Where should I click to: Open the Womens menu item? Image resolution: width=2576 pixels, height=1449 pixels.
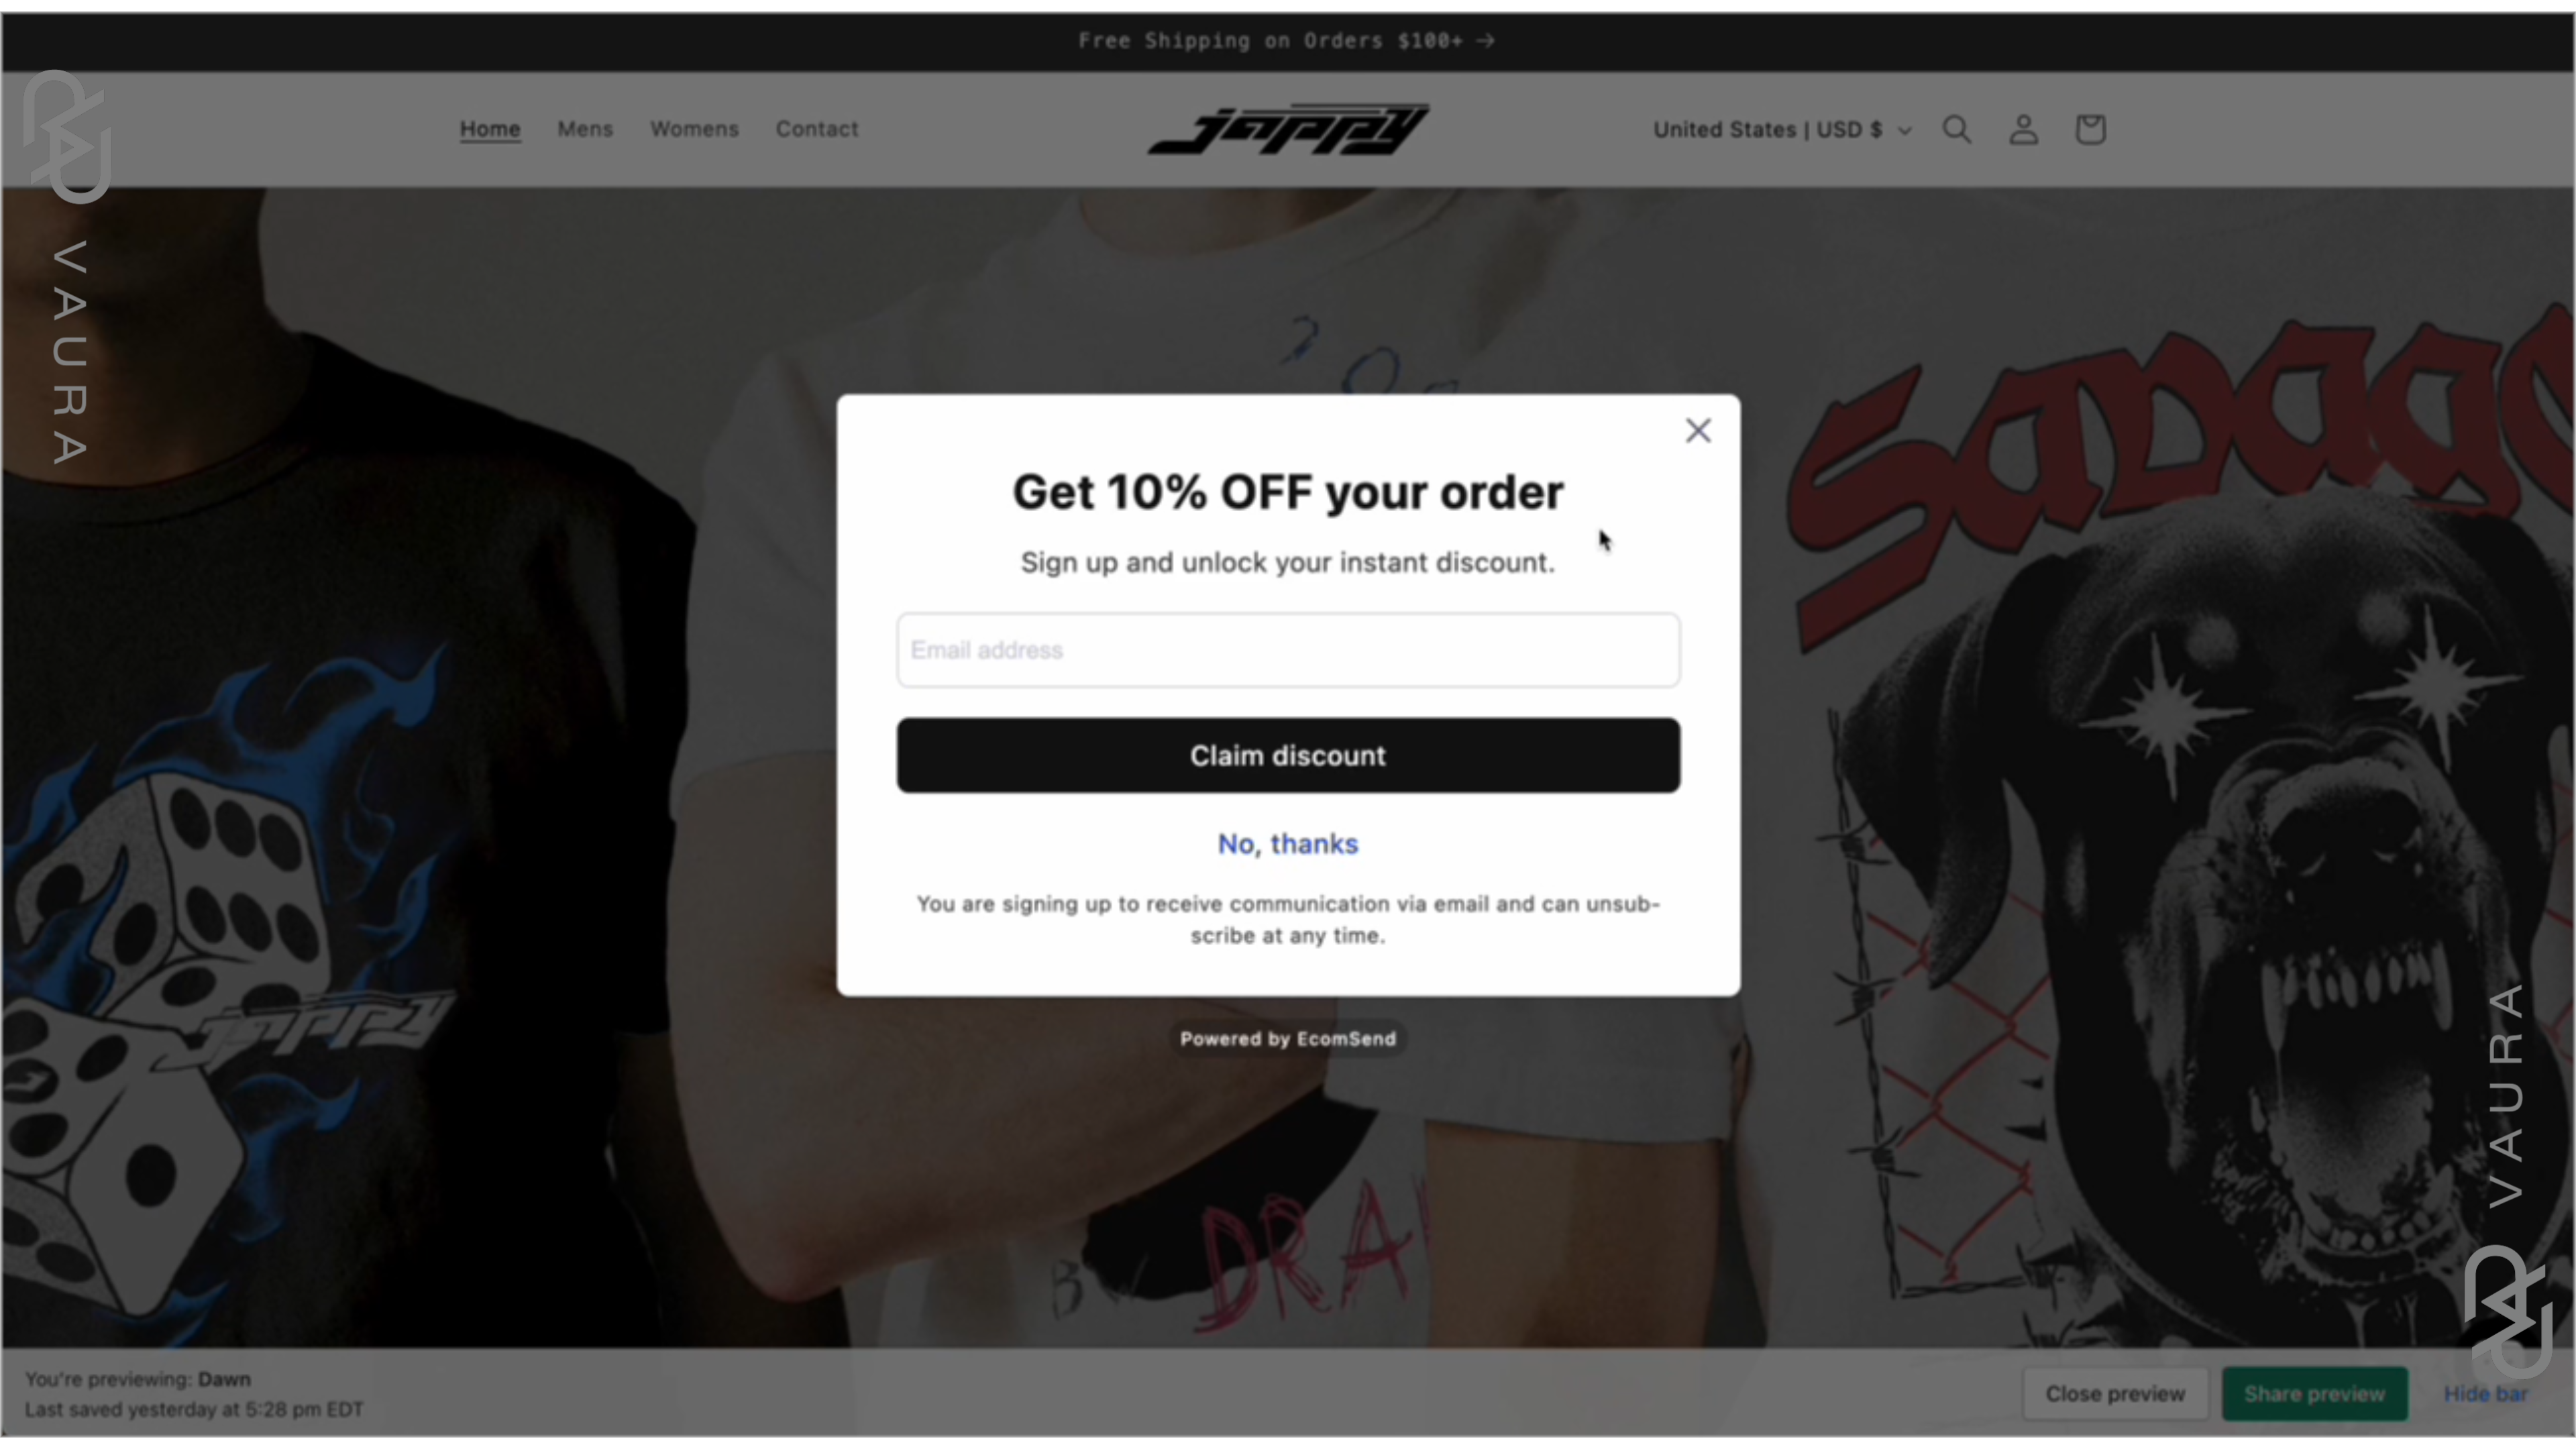coord(694,129)
